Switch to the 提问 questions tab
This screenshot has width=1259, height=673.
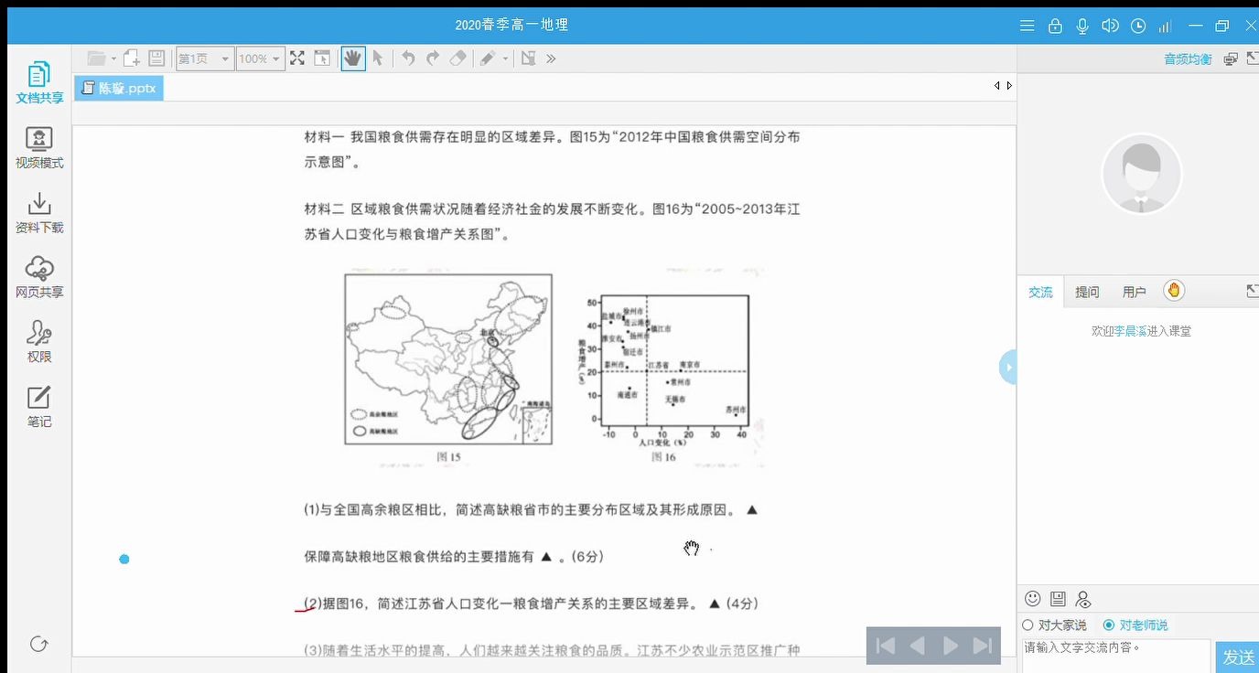point(1087,292)
